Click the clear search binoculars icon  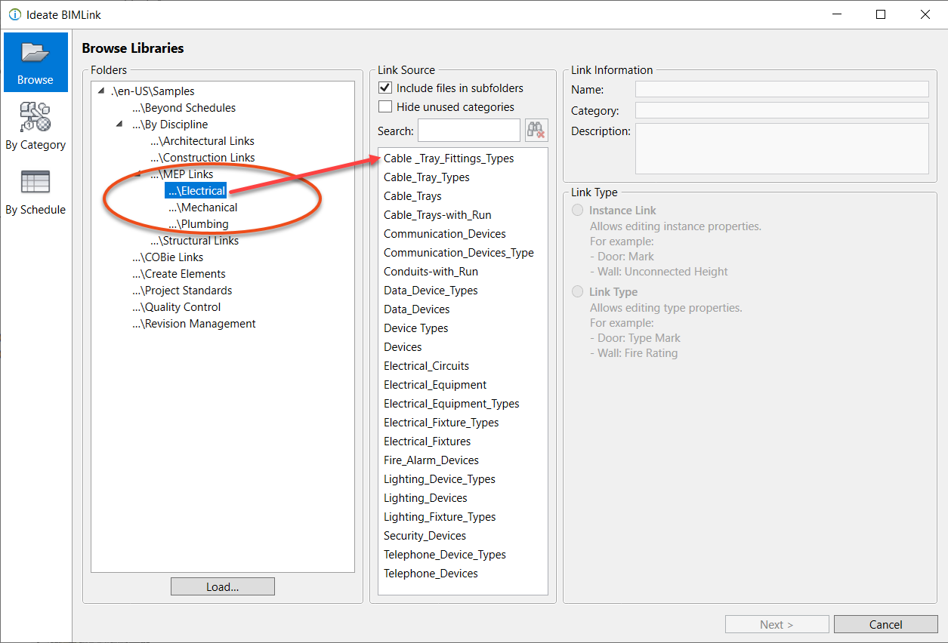coord(536,131)
